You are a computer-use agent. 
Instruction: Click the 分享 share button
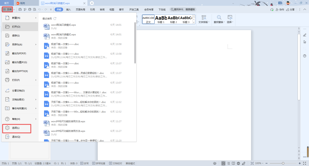click(x=290, y=10)
